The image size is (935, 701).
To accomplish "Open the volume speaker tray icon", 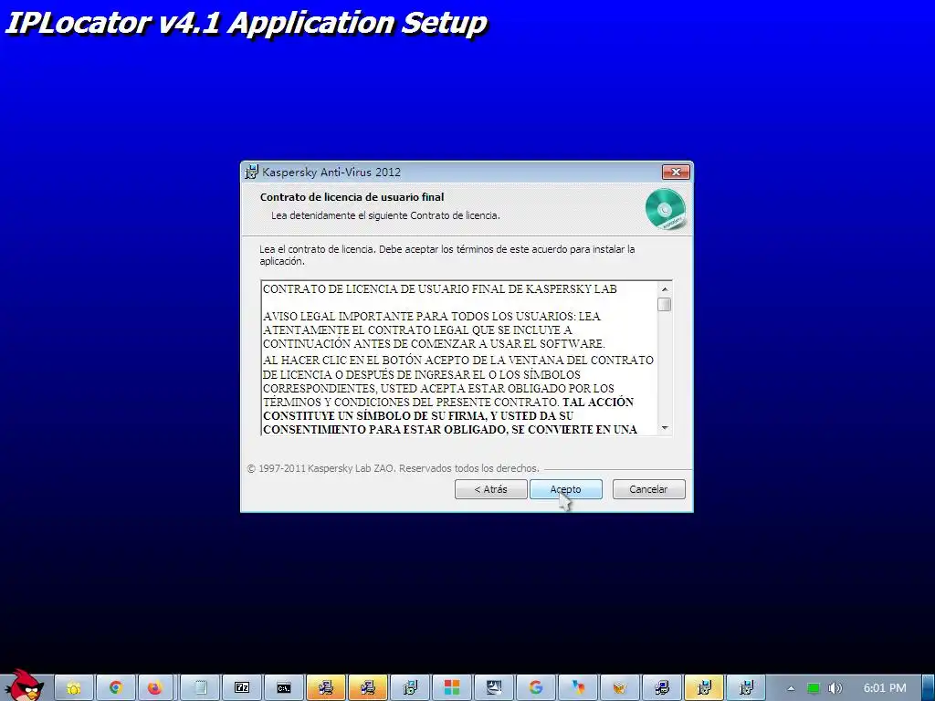I will coord(835,688).
